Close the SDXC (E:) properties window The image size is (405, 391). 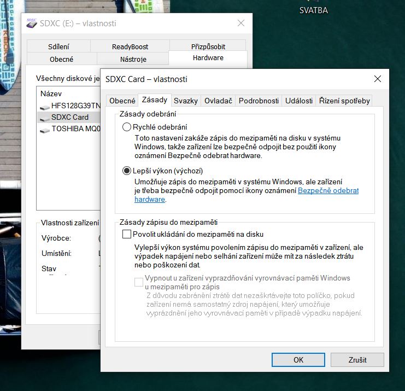pyautogui.click(x=240, y=23)
